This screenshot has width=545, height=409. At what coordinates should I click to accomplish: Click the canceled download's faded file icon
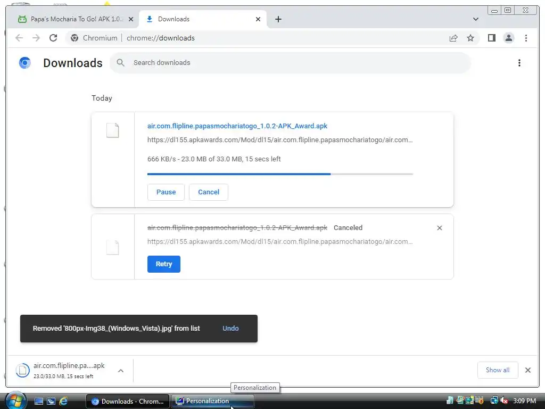coord(113,247)
